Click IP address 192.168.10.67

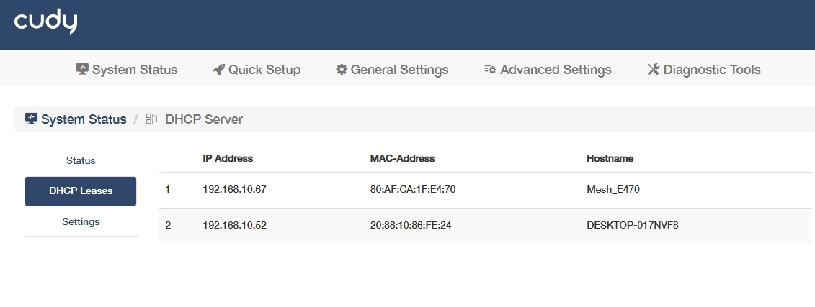(x=235, y=191)
